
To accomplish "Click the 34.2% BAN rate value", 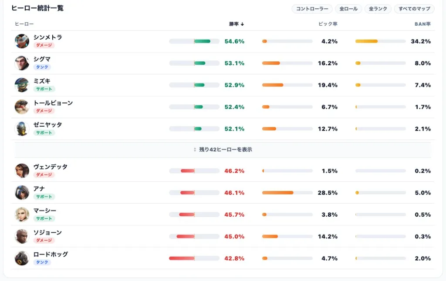I will pyautogui.click(x=421, y=41).
